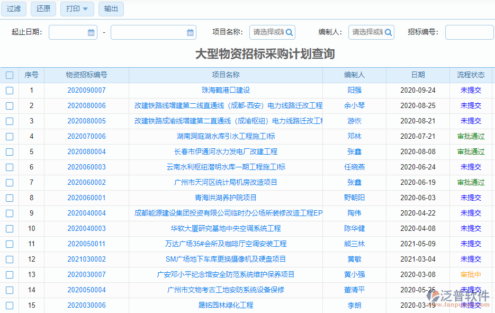Expand the 打印 dropdown arrow
495x313 pixels.
(x=84, y=9)
